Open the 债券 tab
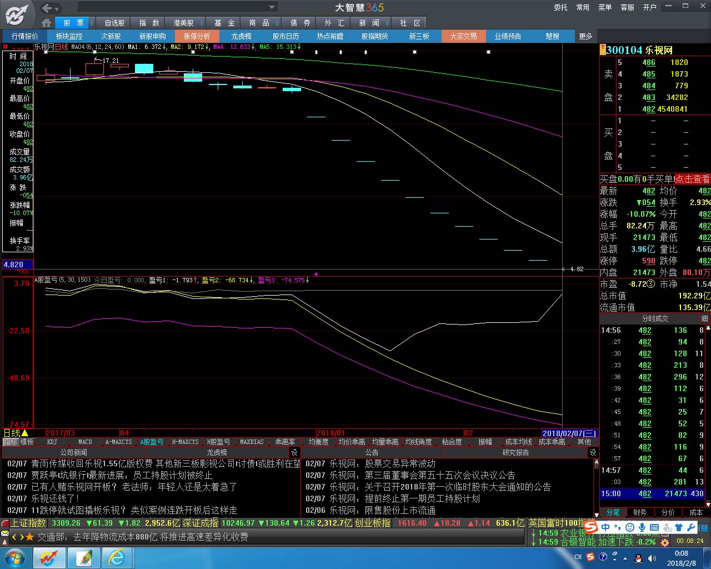This screenshot has height=569, width=711. [x=300, y=23]
